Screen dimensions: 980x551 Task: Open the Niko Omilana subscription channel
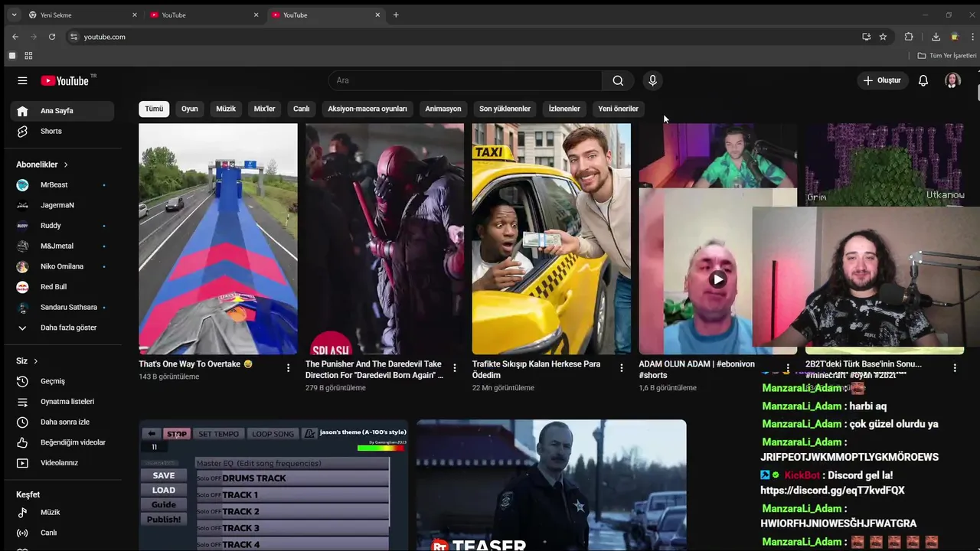click(62, 266)
